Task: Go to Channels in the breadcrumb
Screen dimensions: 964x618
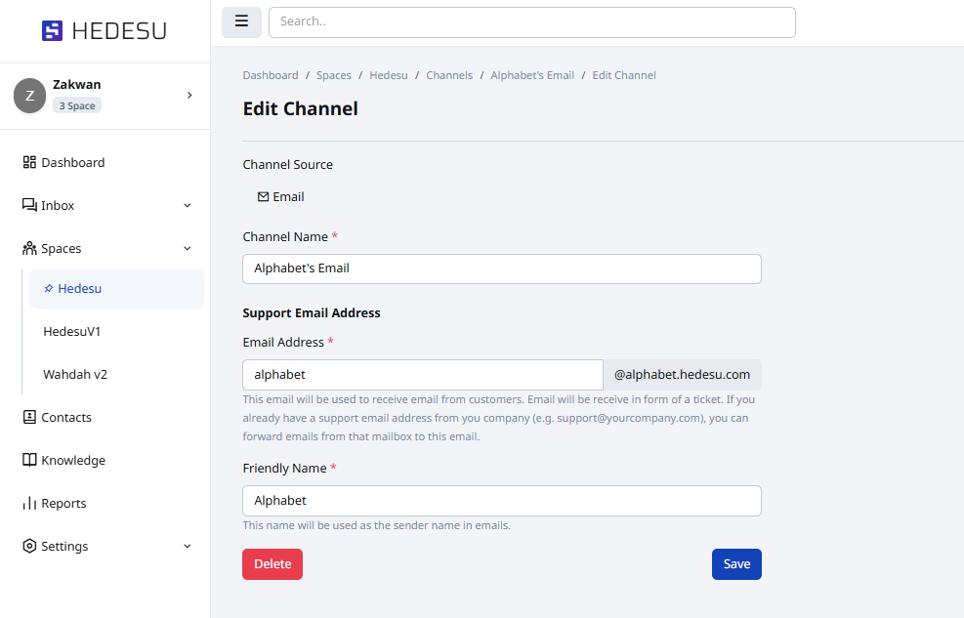Action: click(449, 75)
